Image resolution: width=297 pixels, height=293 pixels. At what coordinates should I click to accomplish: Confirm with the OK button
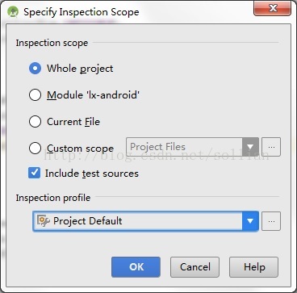click(136, 267)
